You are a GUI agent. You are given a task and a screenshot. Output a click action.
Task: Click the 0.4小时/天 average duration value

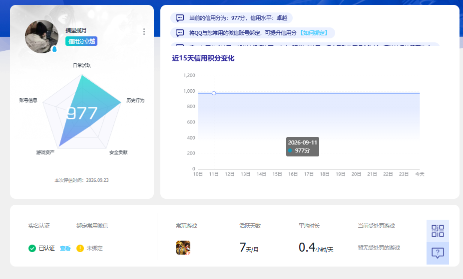pos(316,248)
